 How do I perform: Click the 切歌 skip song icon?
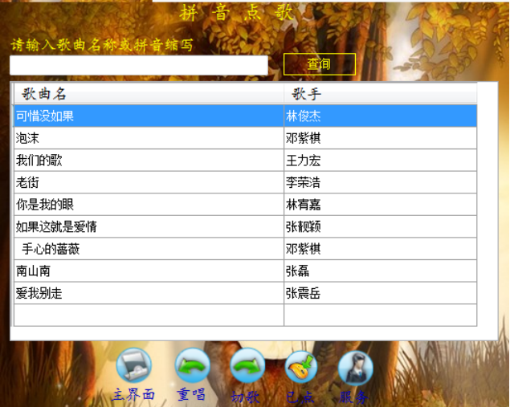[x=247, y=365]
